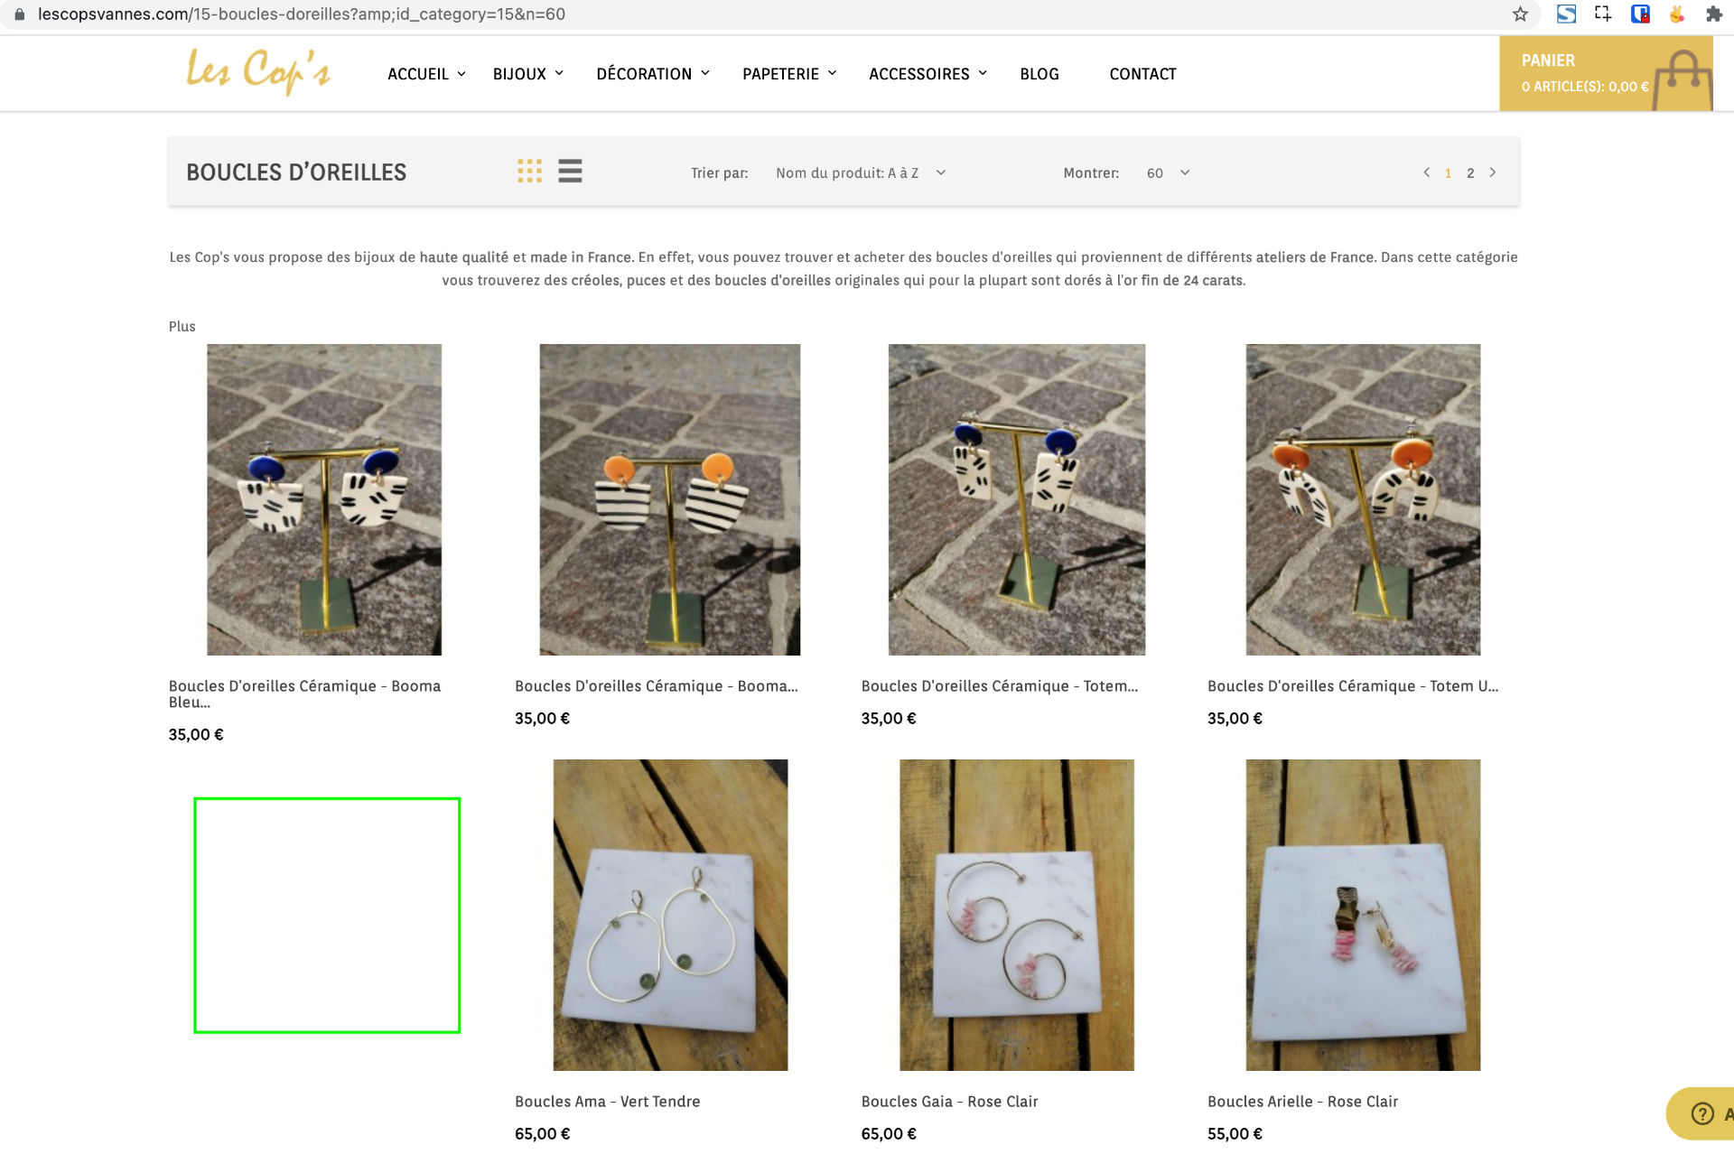Click the shopping bag cart icon
The image size is (1734, 1154).
coord(1683,79)
